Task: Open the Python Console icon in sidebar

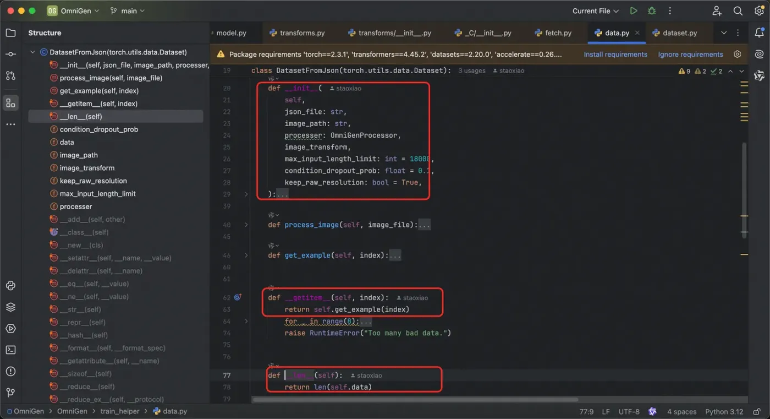Action: click(10, 286)
